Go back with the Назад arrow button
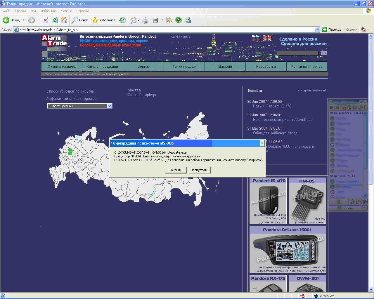 pos(11,20)
